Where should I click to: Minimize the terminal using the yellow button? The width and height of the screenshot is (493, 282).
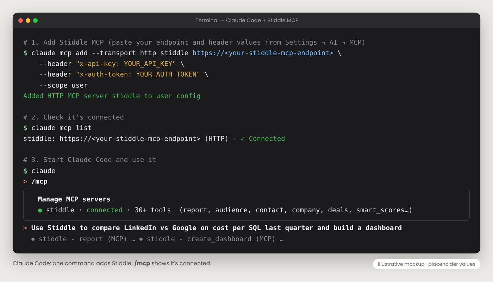(x=28, y=20)
